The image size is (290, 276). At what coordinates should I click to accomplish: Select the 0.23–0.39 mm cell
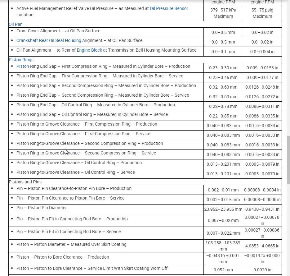(223, 68)
